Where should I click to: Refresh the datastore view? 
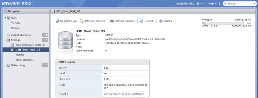(142, 21)
